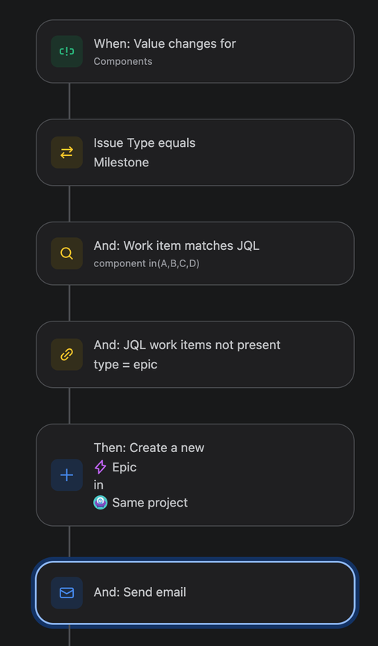Open the 'When: Value changes for' trigger card
378x646 pixels.
point(195,51)
